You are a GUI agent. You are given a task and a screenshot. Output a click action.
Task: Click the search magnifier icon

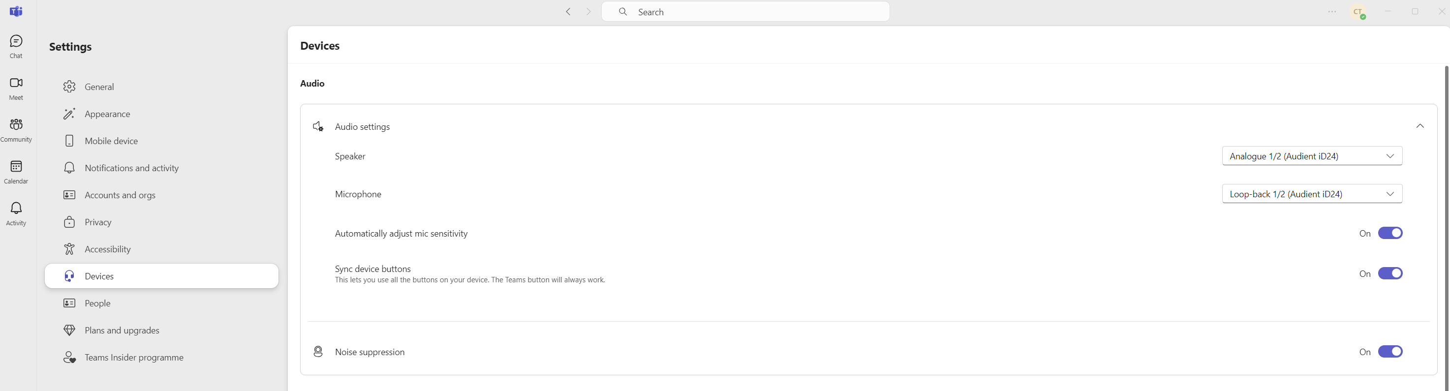622,12
